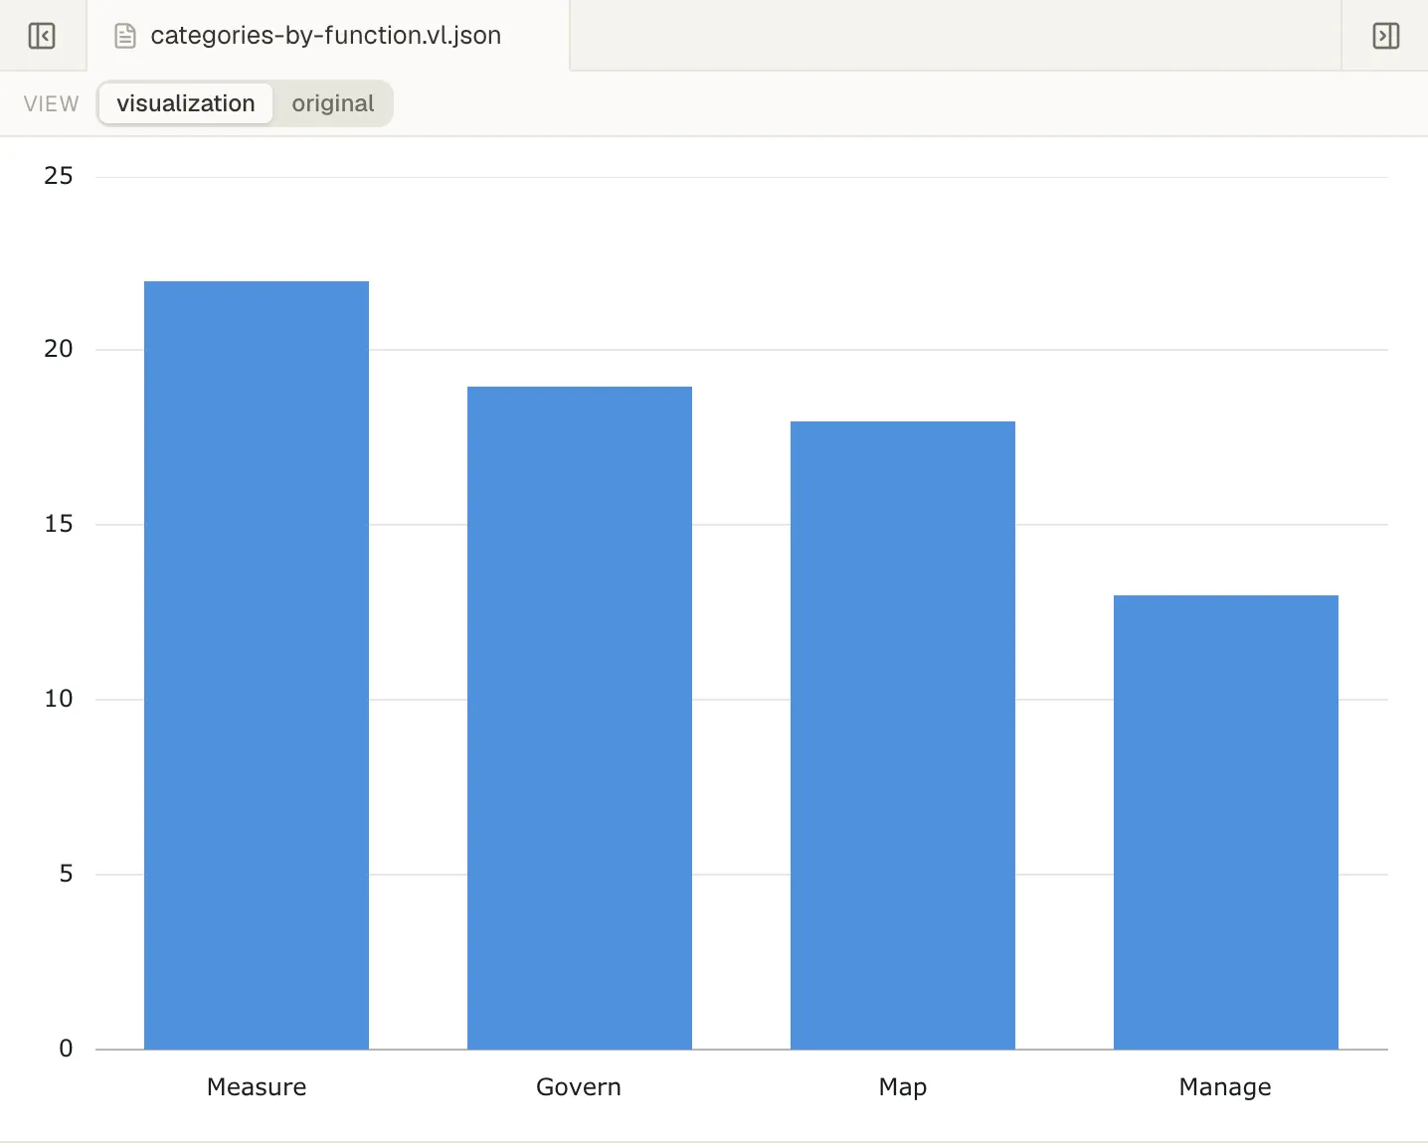Click the y-axis value 10
The image size is (1428, 1143).
point(59,699)
